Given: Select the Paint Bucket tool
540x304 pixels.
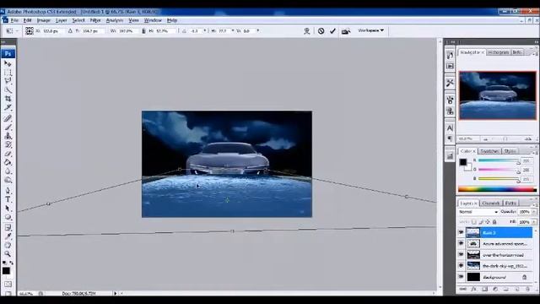Looking at the screenshot, I should (8, 162).
